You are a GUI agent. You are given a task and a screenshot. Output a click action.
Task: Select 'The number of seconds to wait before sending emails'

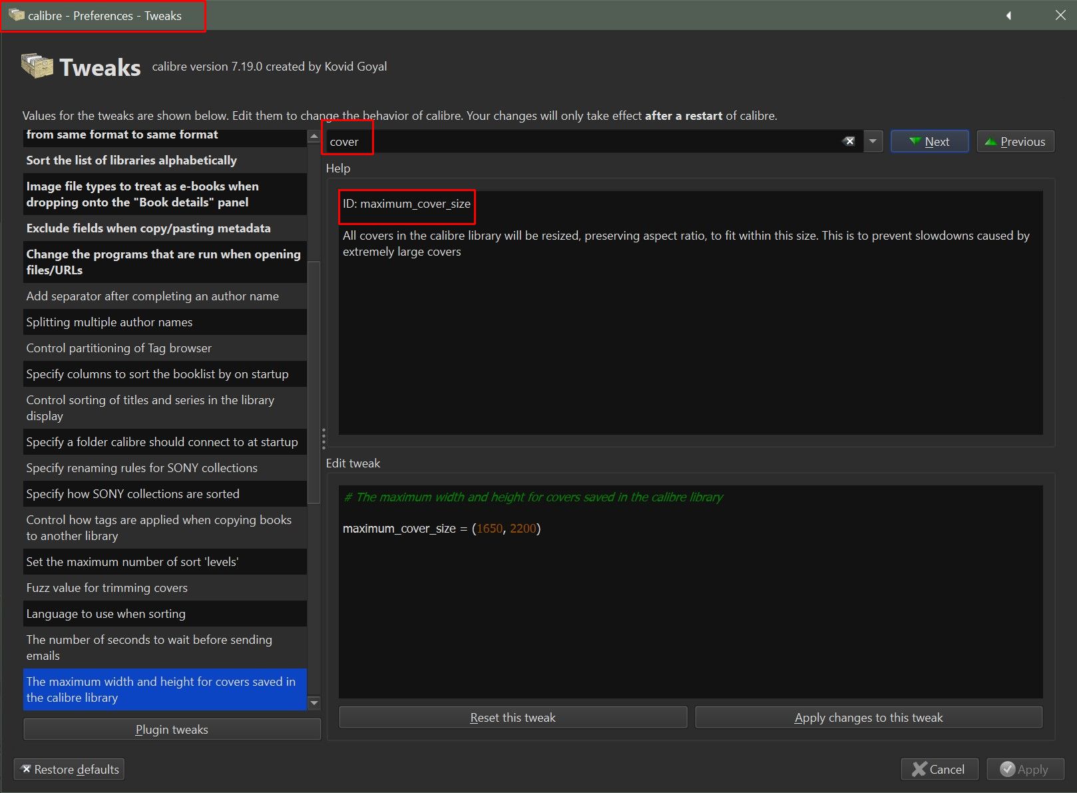pos(165,648)
